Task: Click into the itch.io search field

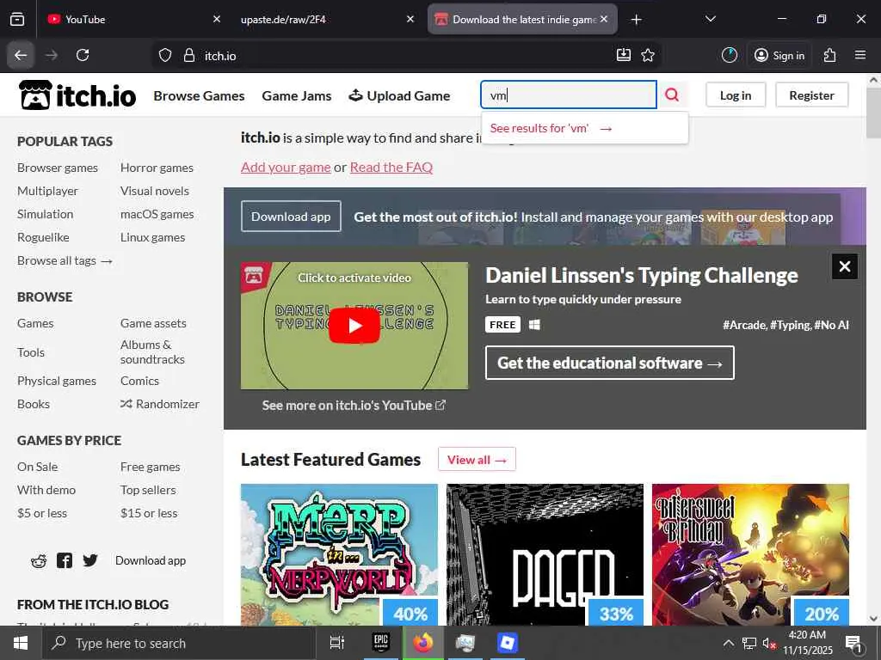Action: [568, 95]
